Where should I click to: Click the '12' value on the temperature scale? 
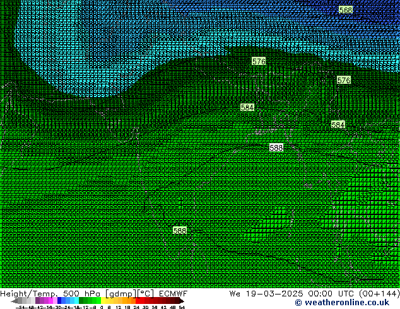(119, 307)
